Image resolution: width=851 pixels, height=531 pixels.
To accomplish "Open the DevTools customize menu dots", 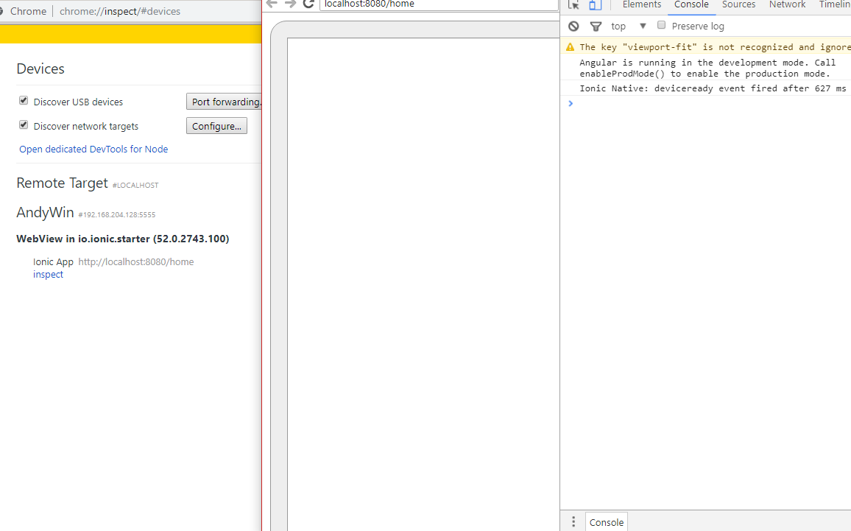I will coord(573,521).
